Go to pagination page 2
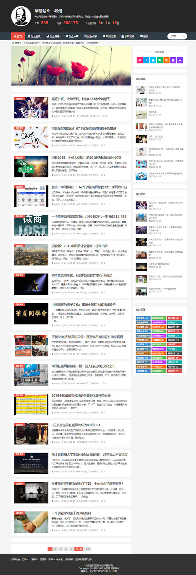This screenshot has width=196, height=575. pos(55,549)
